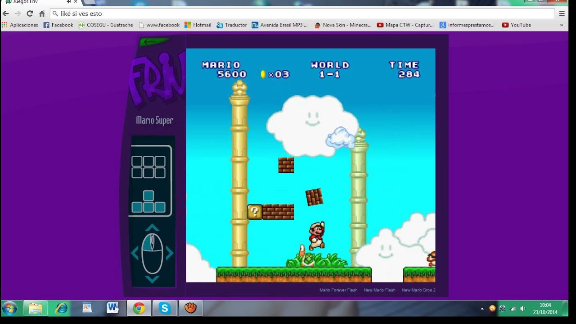
Task: Click the address bar with 'like si ves esto'
Action: point(302,13)
